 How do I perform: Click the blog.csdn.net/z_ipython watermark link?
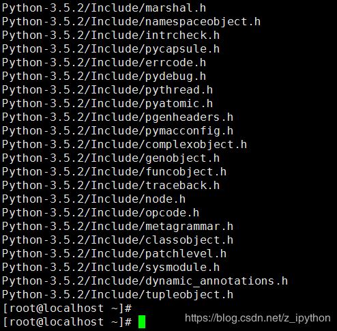coord(258,318)
